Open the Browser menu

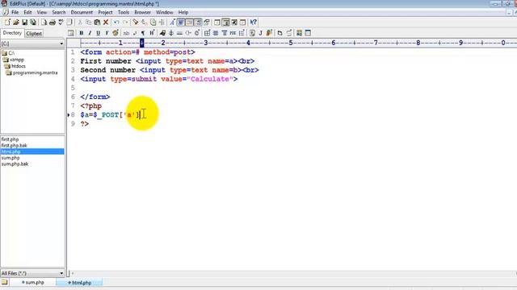pyautogui.click(x=142, y=12)
